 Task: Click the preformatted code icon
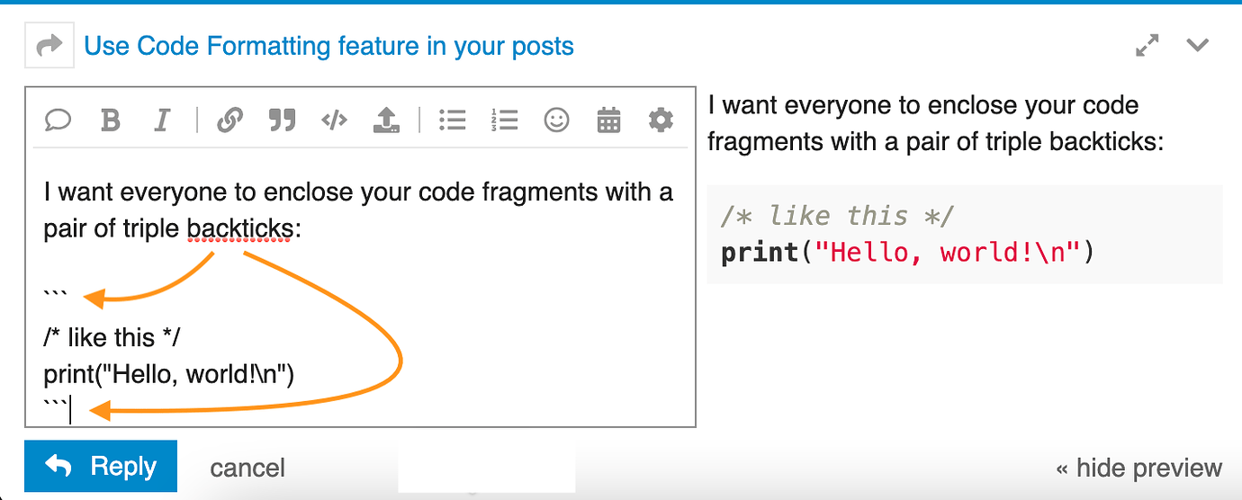(x=334, y=120)
